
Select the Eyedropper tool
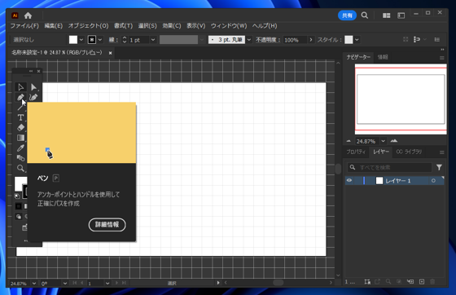pyautogui.click(x=20, y=147)
